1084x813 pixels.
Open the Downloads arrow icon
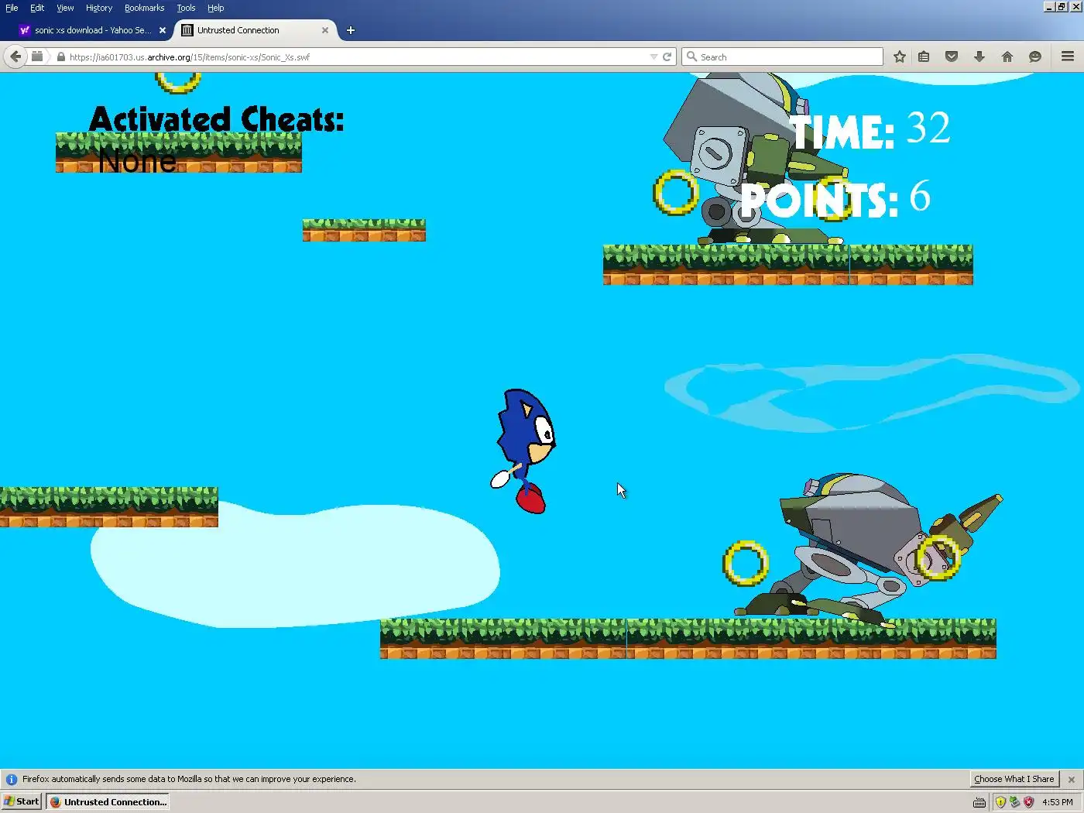pyautogui.click(x=979, y=57)
